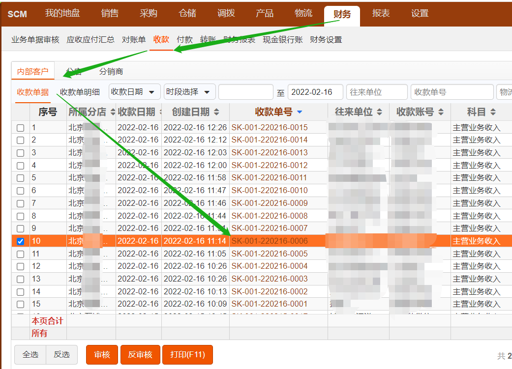Uncheck the checkbox for row 10
Screen dimensions: 512x369
pos(20,241)
